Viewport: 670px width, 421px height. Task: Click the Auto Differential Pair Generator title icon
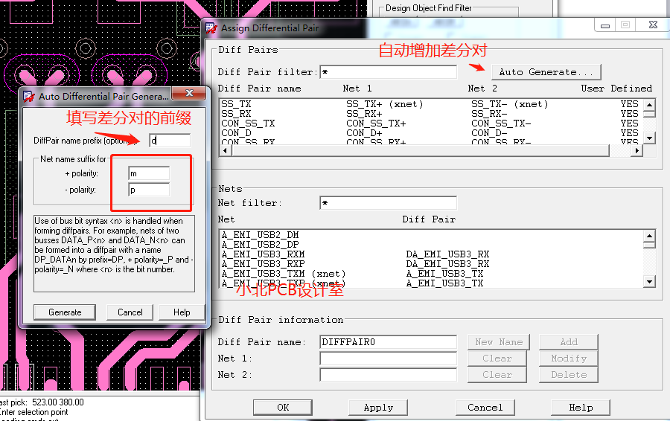(28, 97)
